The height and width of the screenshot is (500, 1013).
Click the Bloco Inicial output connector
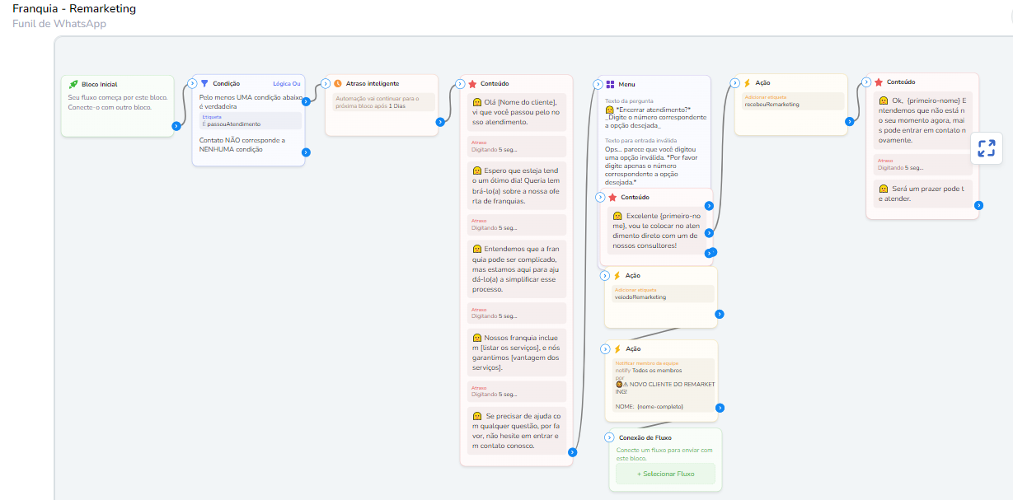176,126
